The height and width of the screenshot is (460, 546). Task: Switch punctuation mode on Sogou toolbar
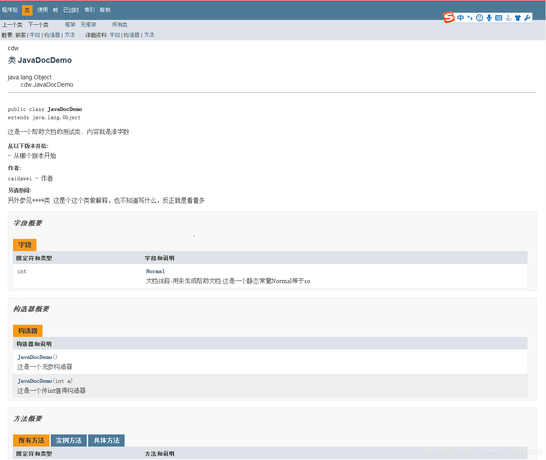click(x=470, y=18)
